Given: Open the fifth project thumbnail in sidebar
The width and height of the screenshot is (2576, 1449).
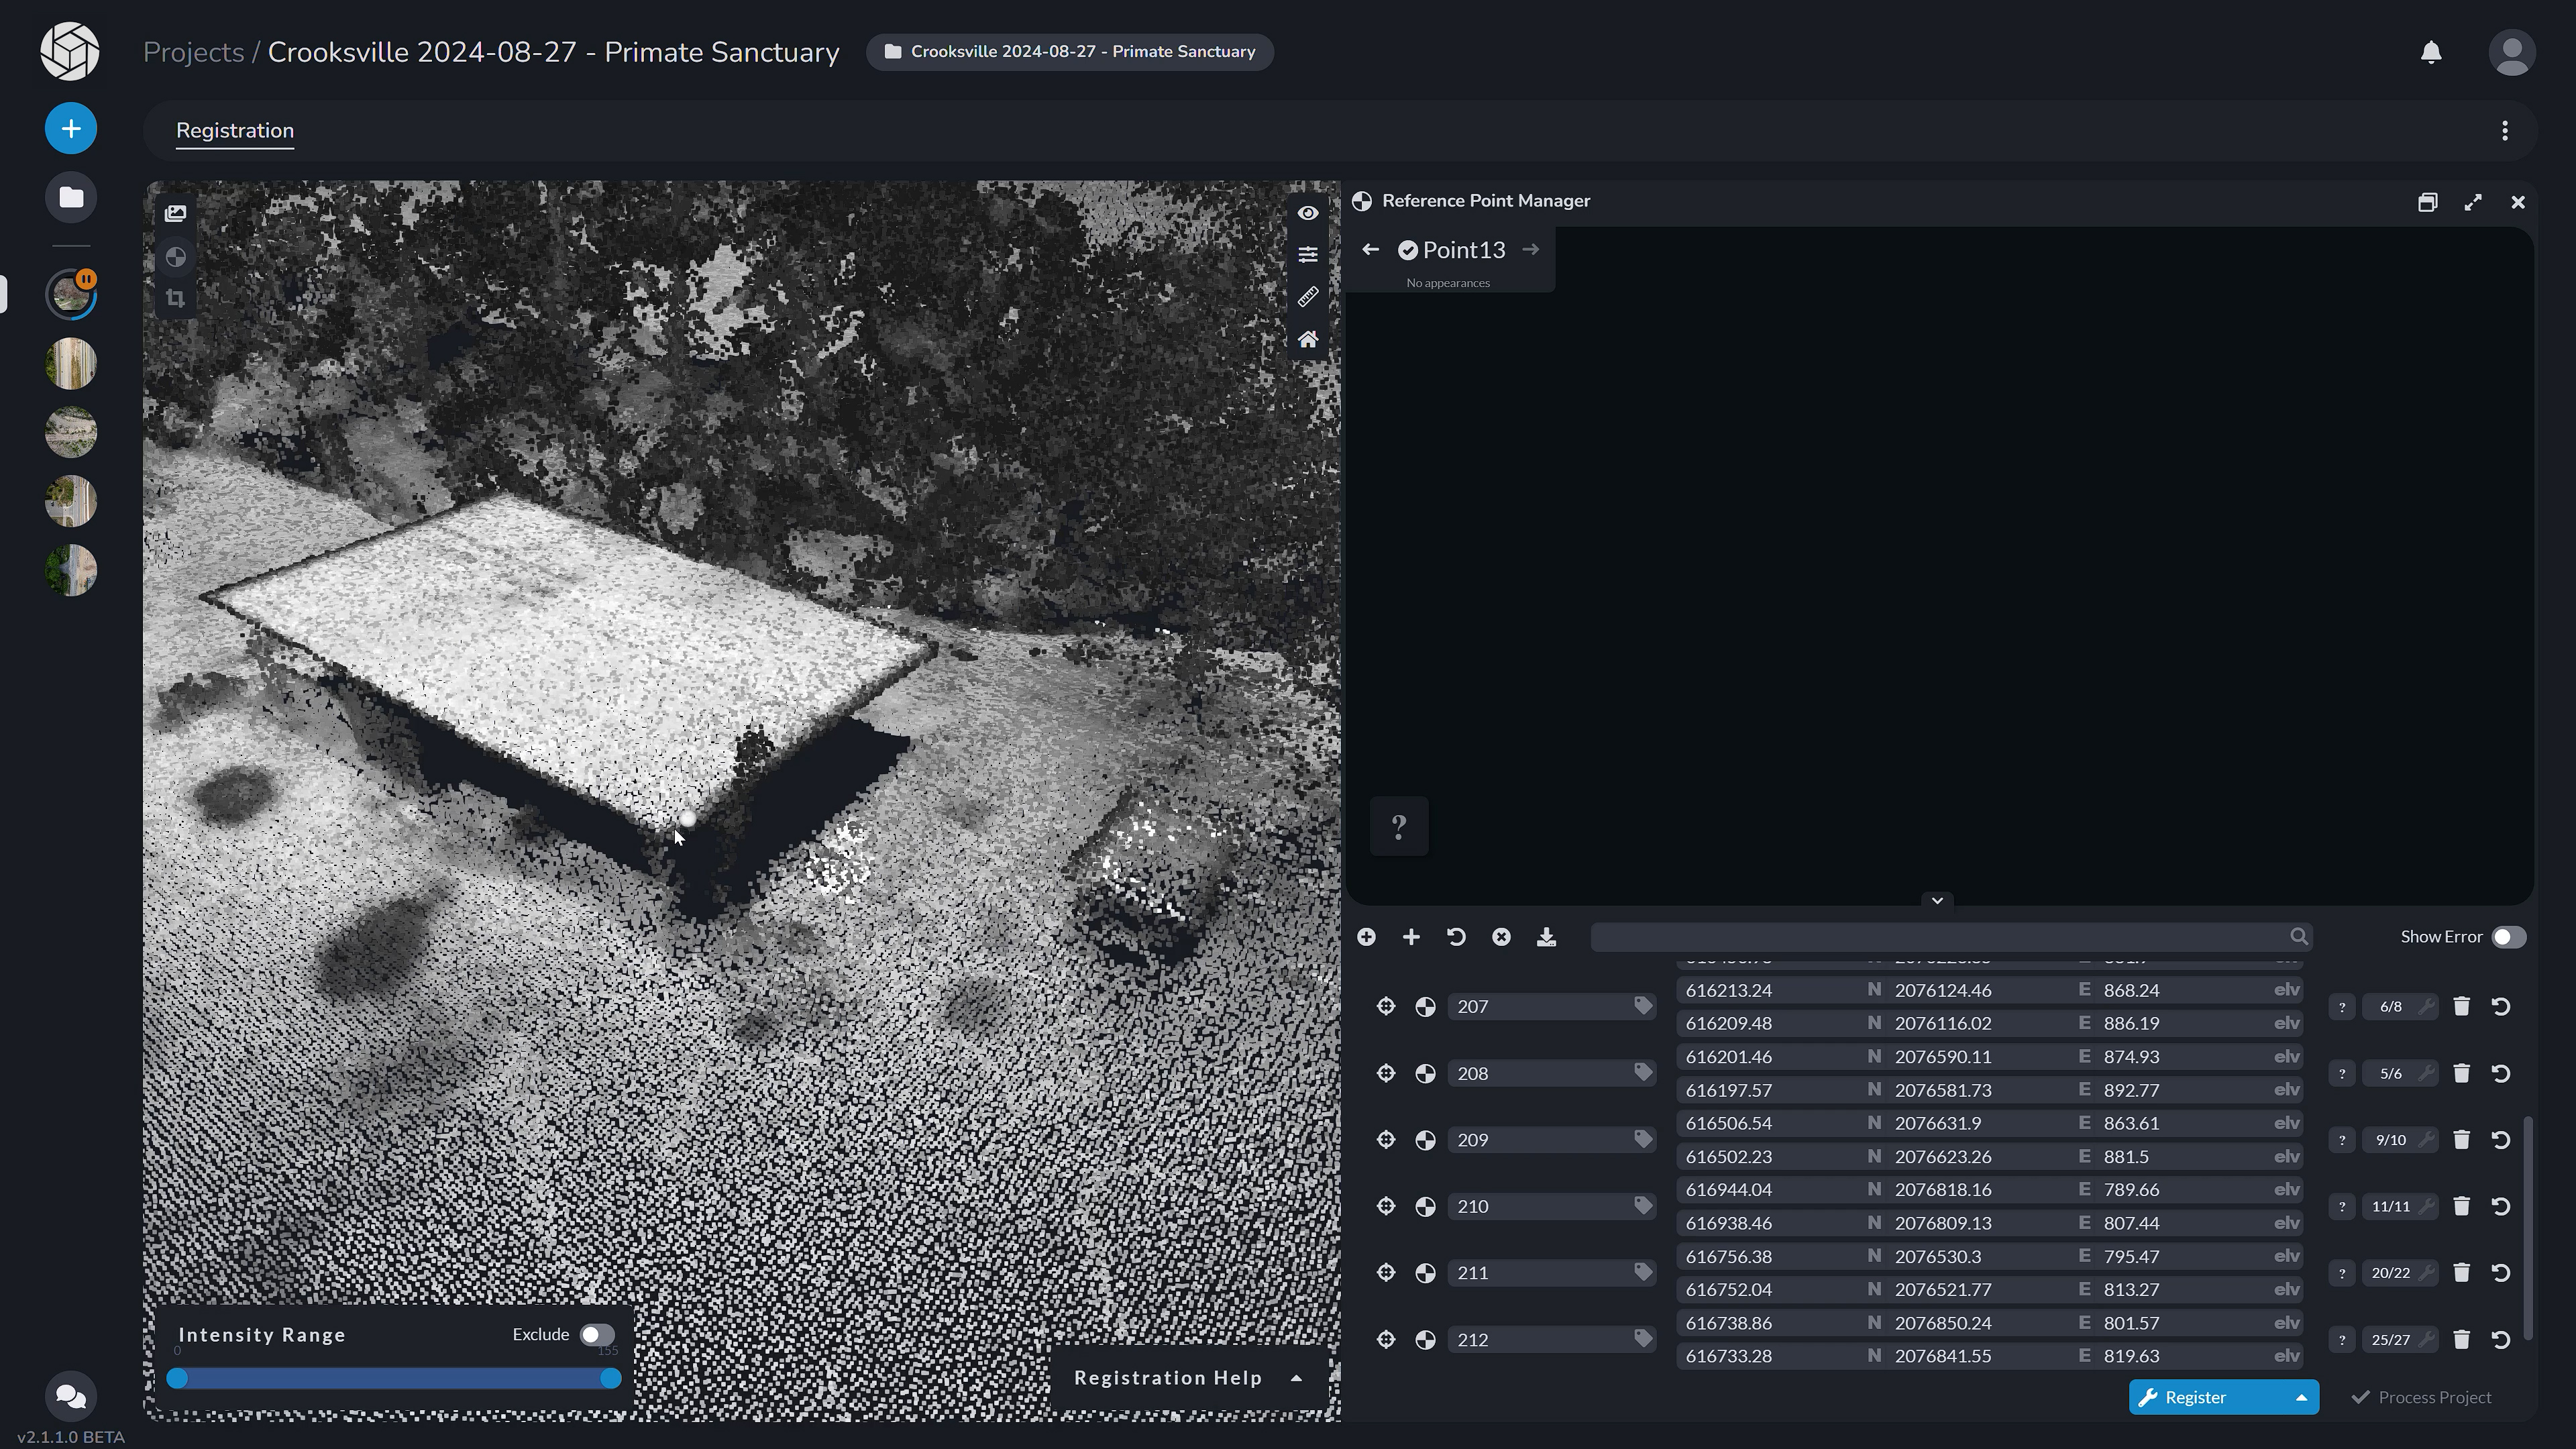Looking at the screenshot, I should click(71, 571).
